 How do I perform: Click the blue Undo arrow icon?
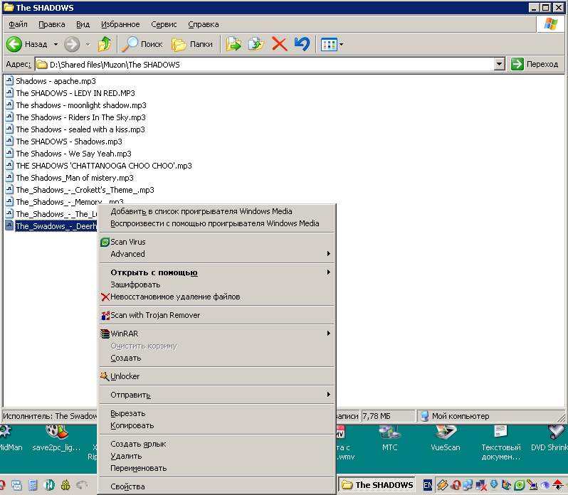click(302, 44)
